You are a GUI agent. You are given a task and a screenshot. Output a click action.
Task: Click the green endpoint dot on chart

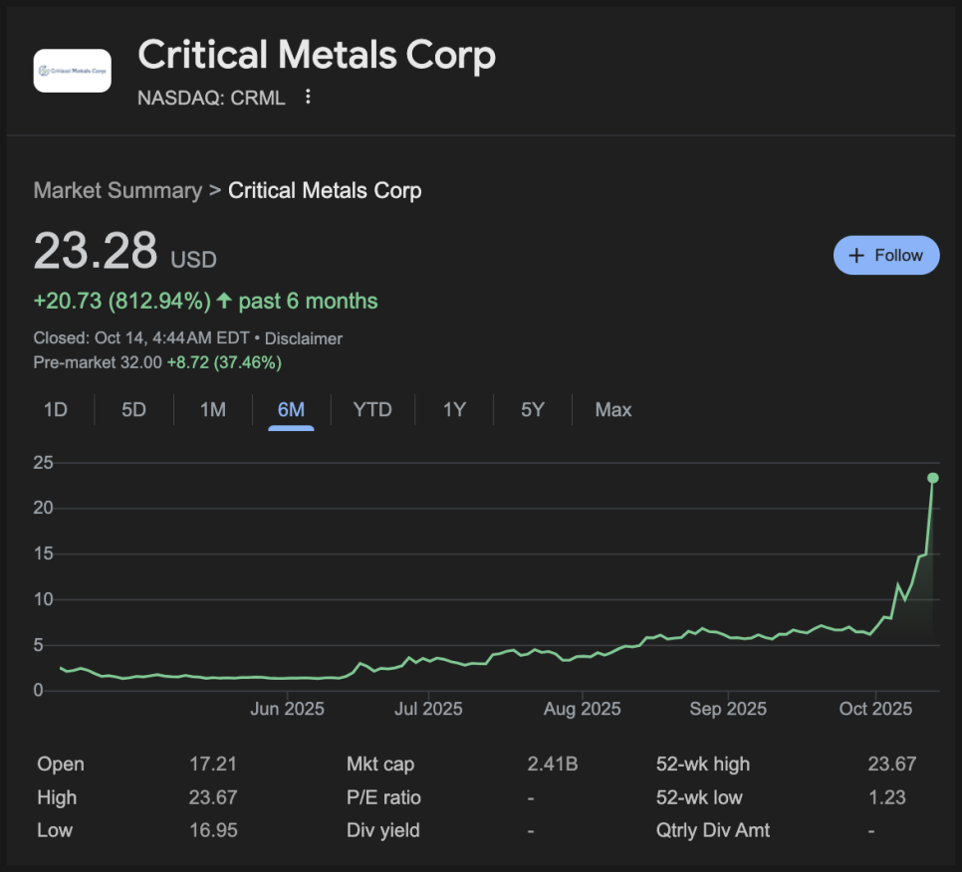coord(933,478)
